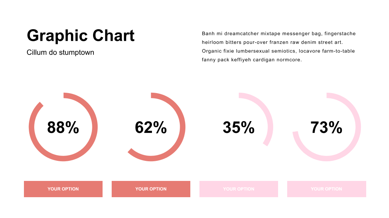The height and width of the screenshot is (218, 389).
Task: Click the second coral YOUR OPTION button
Action: [x=151, y=189]
